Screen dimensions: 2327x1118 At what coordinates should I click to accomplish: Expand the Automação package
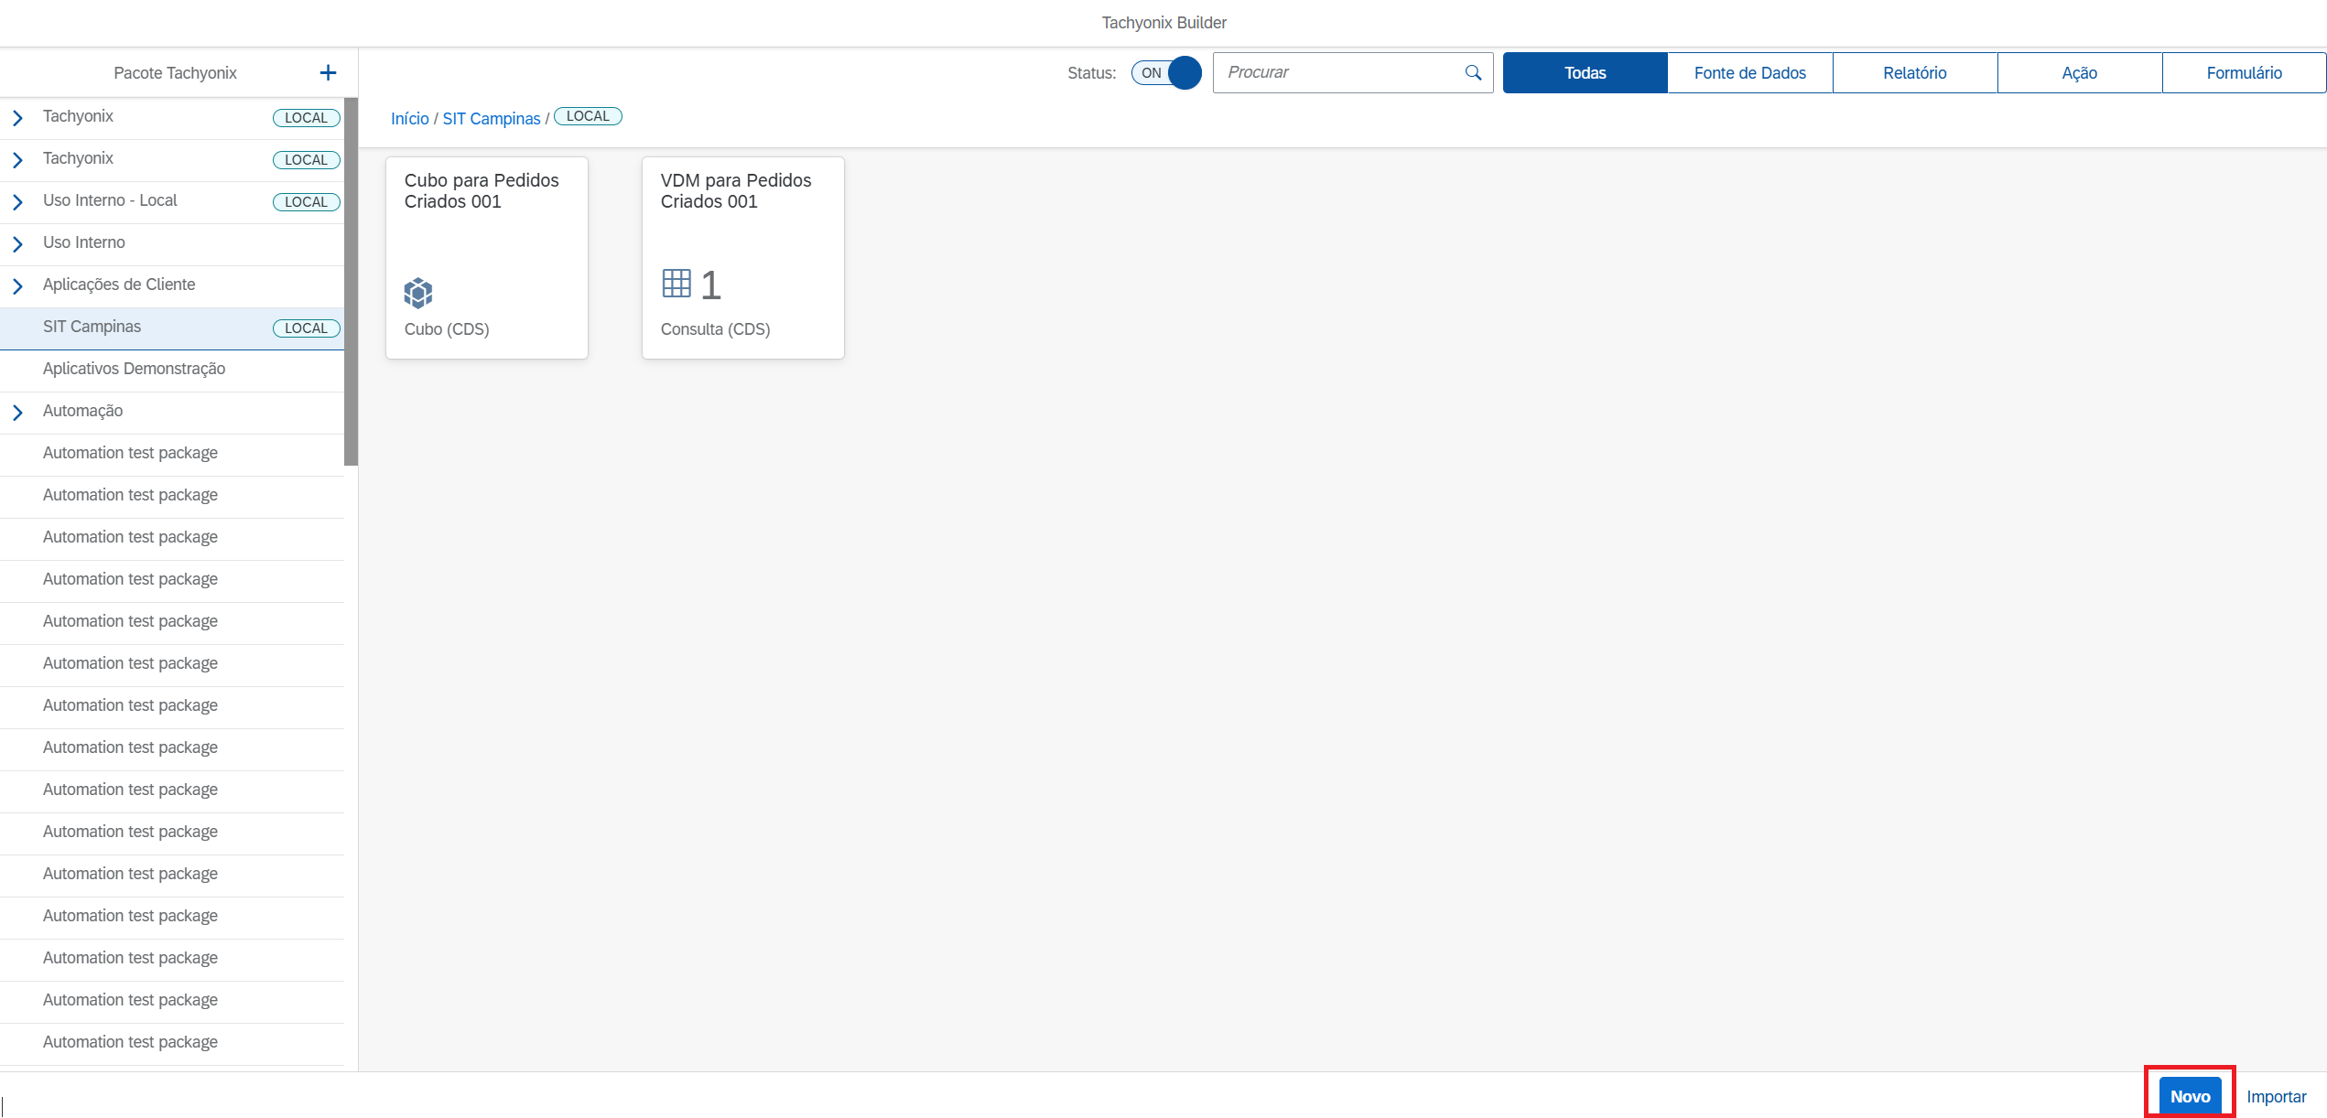17,413
